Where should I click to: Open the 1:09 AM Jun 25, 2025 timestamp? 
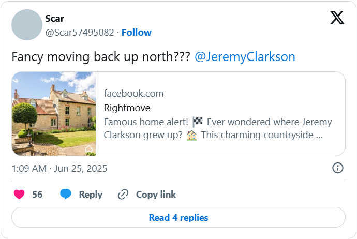click(x=59, y=169)
